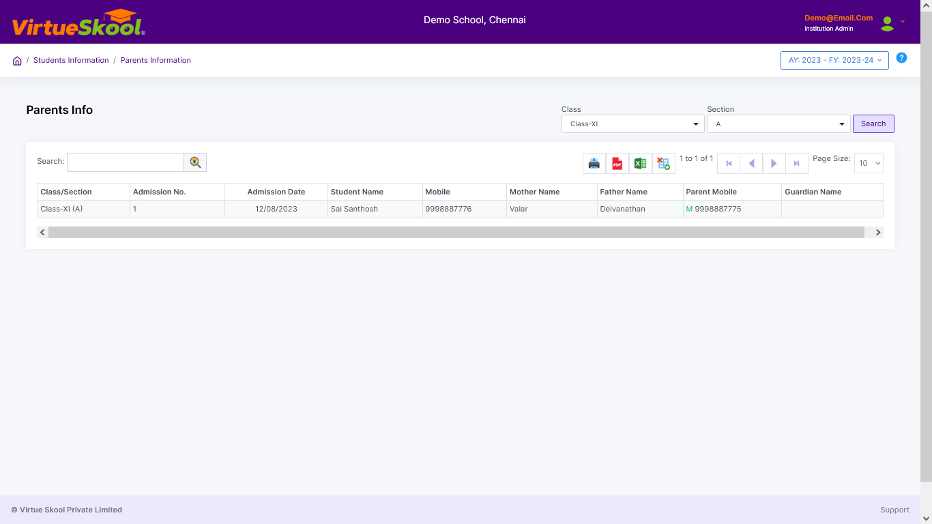932x524 pixels.
Task: Click the blue help question mark icon
Action: point(901,58)
